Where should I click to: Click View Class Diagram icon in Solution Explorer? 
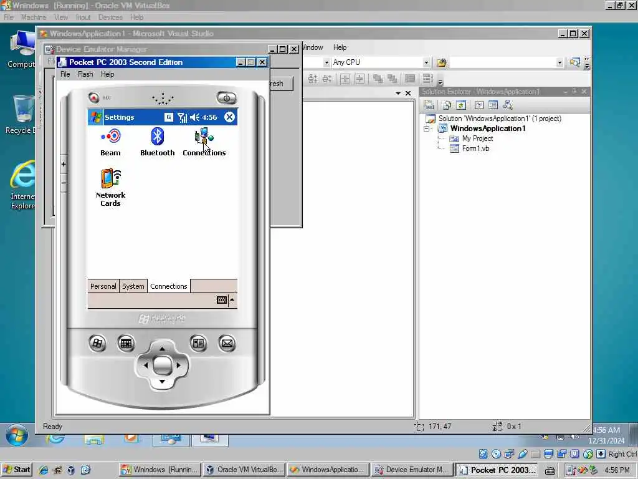pos(507,105)
